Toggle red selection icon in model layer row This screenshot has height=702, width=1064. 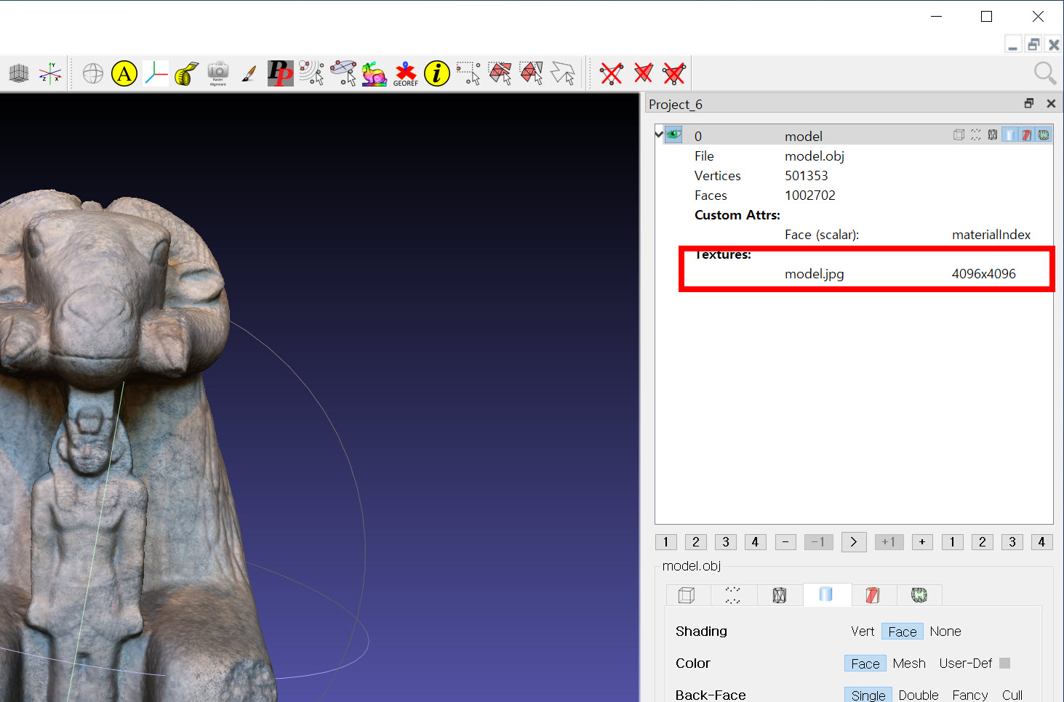1027,134
